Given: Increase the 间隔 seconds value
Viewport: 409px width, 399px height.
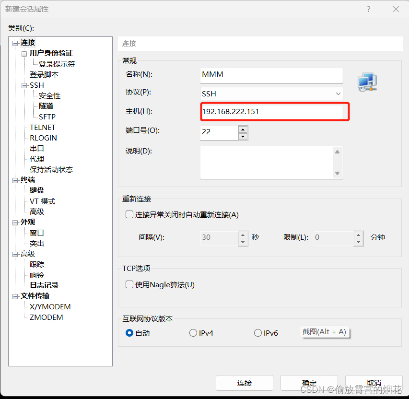Looking at the screenshot, I should pyautogui.click(x=243, y=235).
